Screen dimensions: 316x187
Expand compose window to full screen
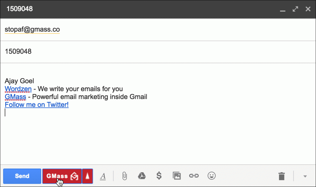click(x=295, y=9)
